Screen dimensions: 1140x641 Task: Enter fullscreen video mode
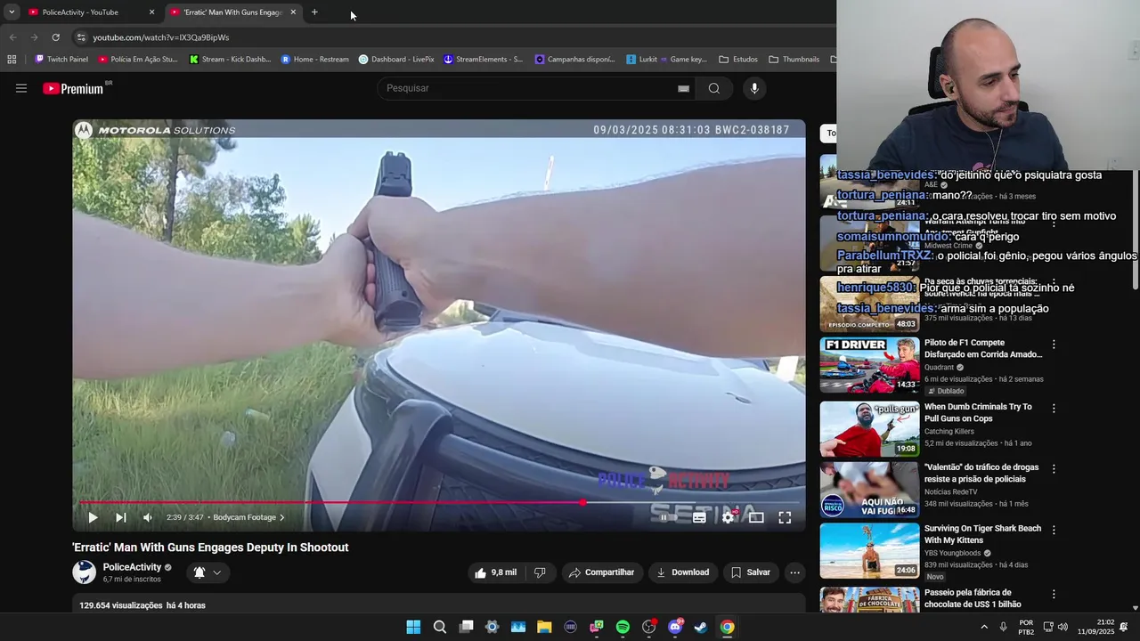point(785,517)
